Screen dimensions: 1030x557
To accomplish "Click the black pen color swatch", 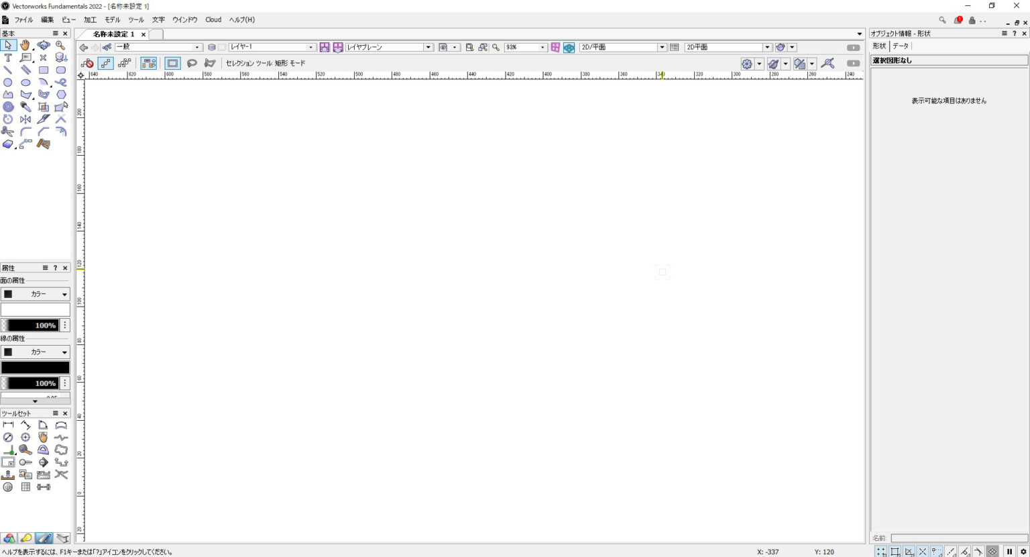I will 36,368.
